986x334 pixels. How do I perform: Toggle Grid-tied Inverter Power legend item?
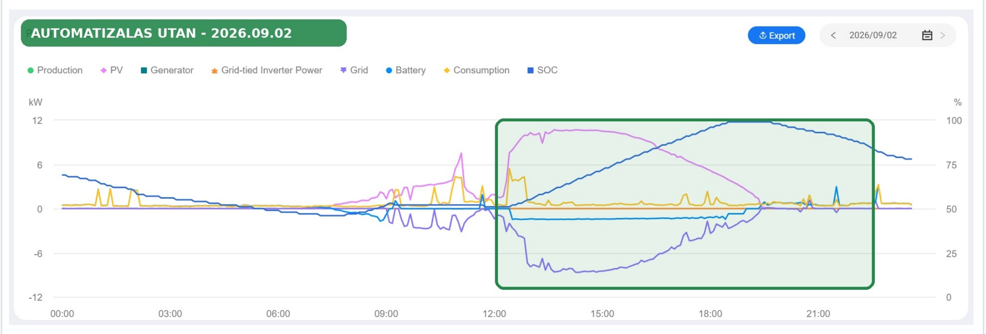click(x=267, y=70)
